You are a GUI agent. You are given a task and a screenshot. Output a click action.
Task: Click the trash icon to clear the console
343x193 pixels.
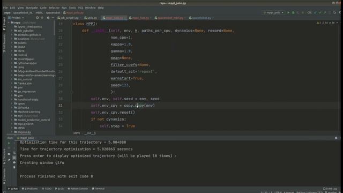pos(14,167)
